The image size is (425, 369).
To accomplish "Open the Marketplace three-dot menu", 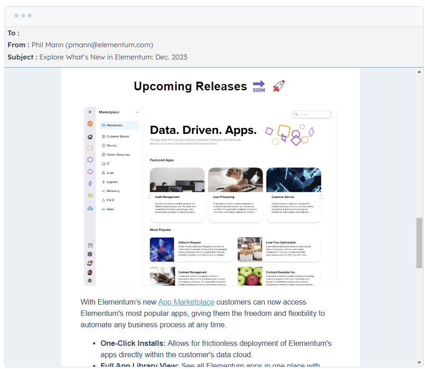I will [x=137, y=112].
